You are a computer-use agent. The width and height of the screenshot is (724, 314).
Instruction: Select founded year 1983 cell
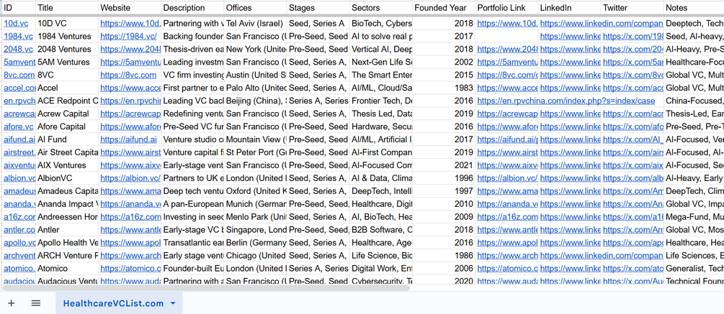[x=444, y=88]
